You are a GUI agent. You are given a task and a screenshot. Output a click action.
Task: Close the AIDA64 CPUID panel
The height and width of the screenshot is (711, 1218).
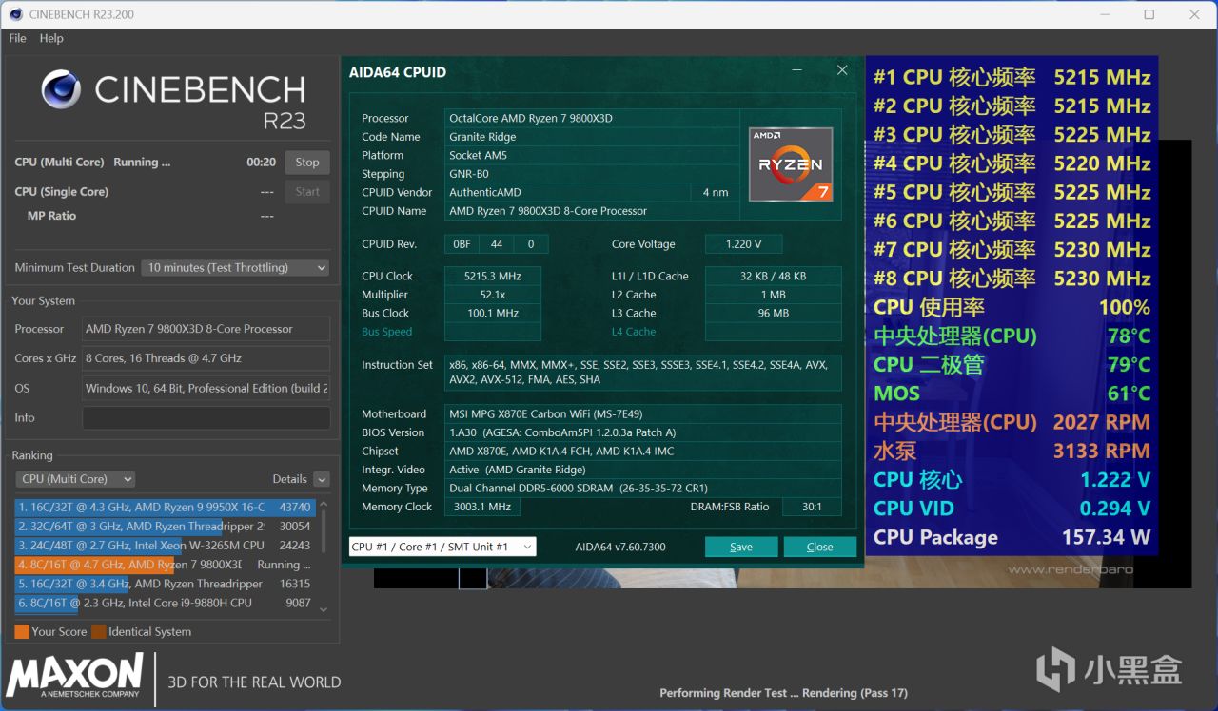(x=819, y=547)
